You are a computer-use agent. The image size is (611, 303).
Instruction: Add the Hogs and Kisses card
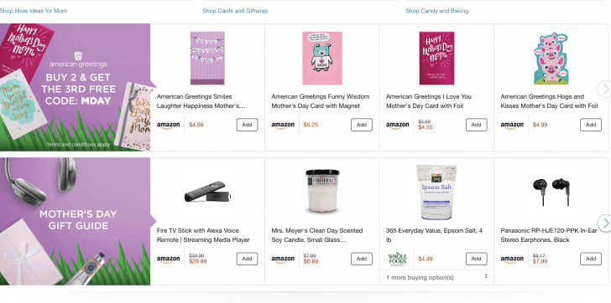(591, 125)
